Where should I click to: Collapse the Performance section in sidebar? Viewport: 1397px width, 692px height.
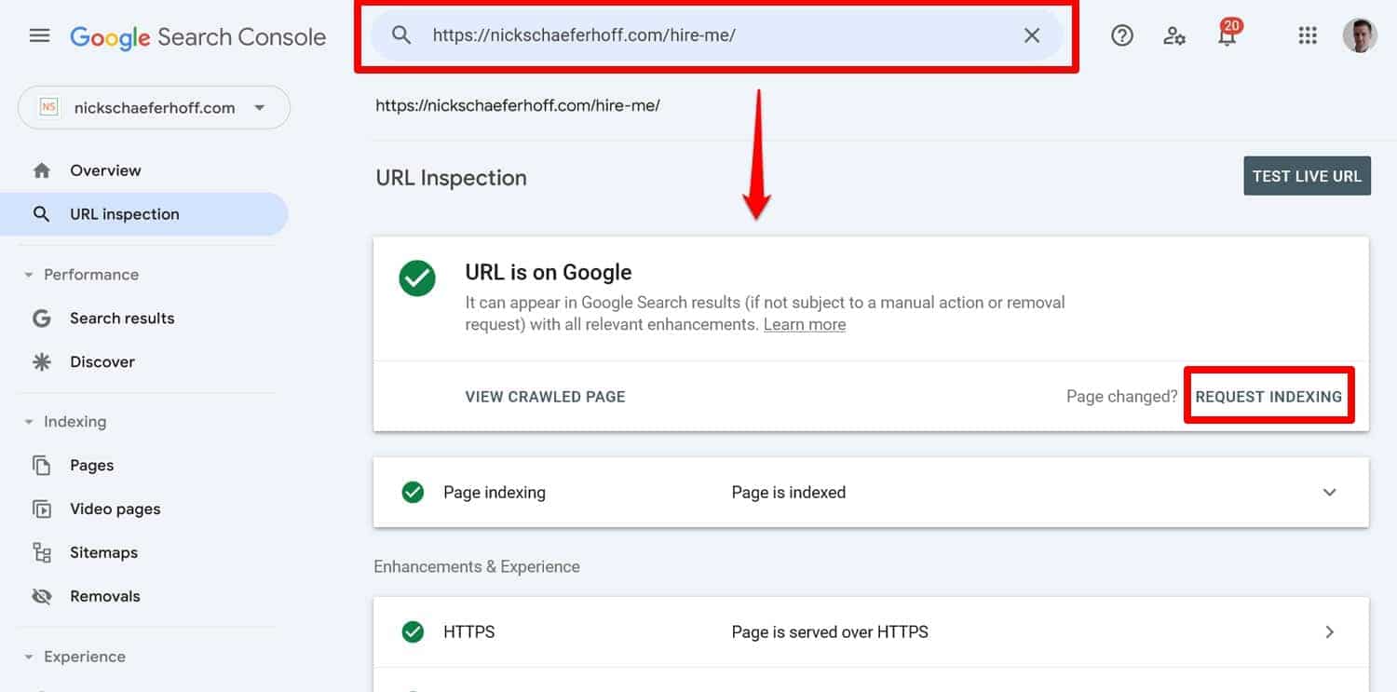coord(27,274)
